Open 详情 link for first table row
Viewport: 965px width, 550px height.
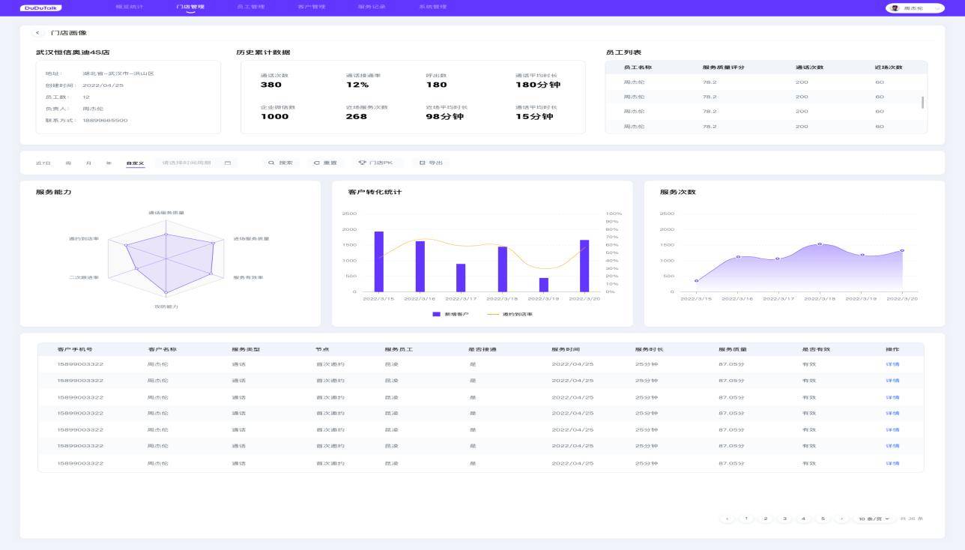892,364
